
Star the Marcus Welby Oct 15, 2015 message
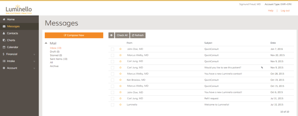[x=120, y=86]
